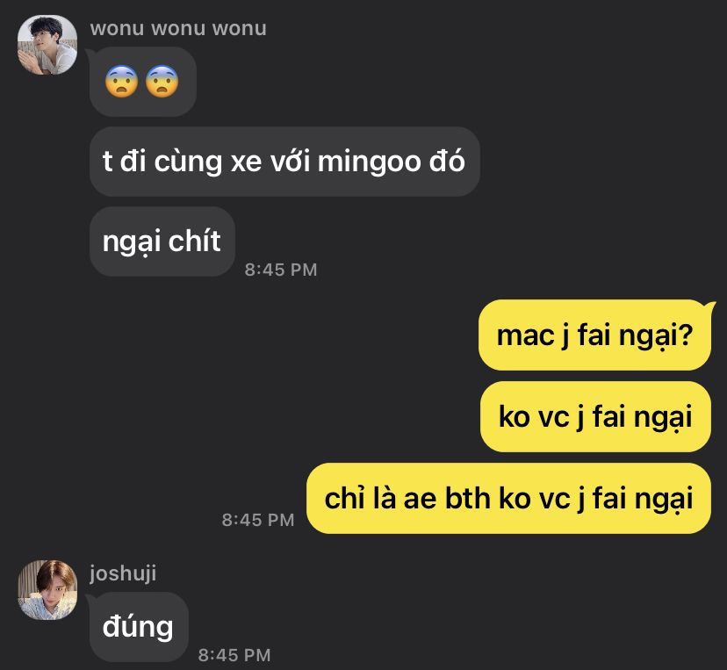Tap the 'ngại chít' message bubble
The height and width of the screenshot is (670, 727).
tap(162, 241)
